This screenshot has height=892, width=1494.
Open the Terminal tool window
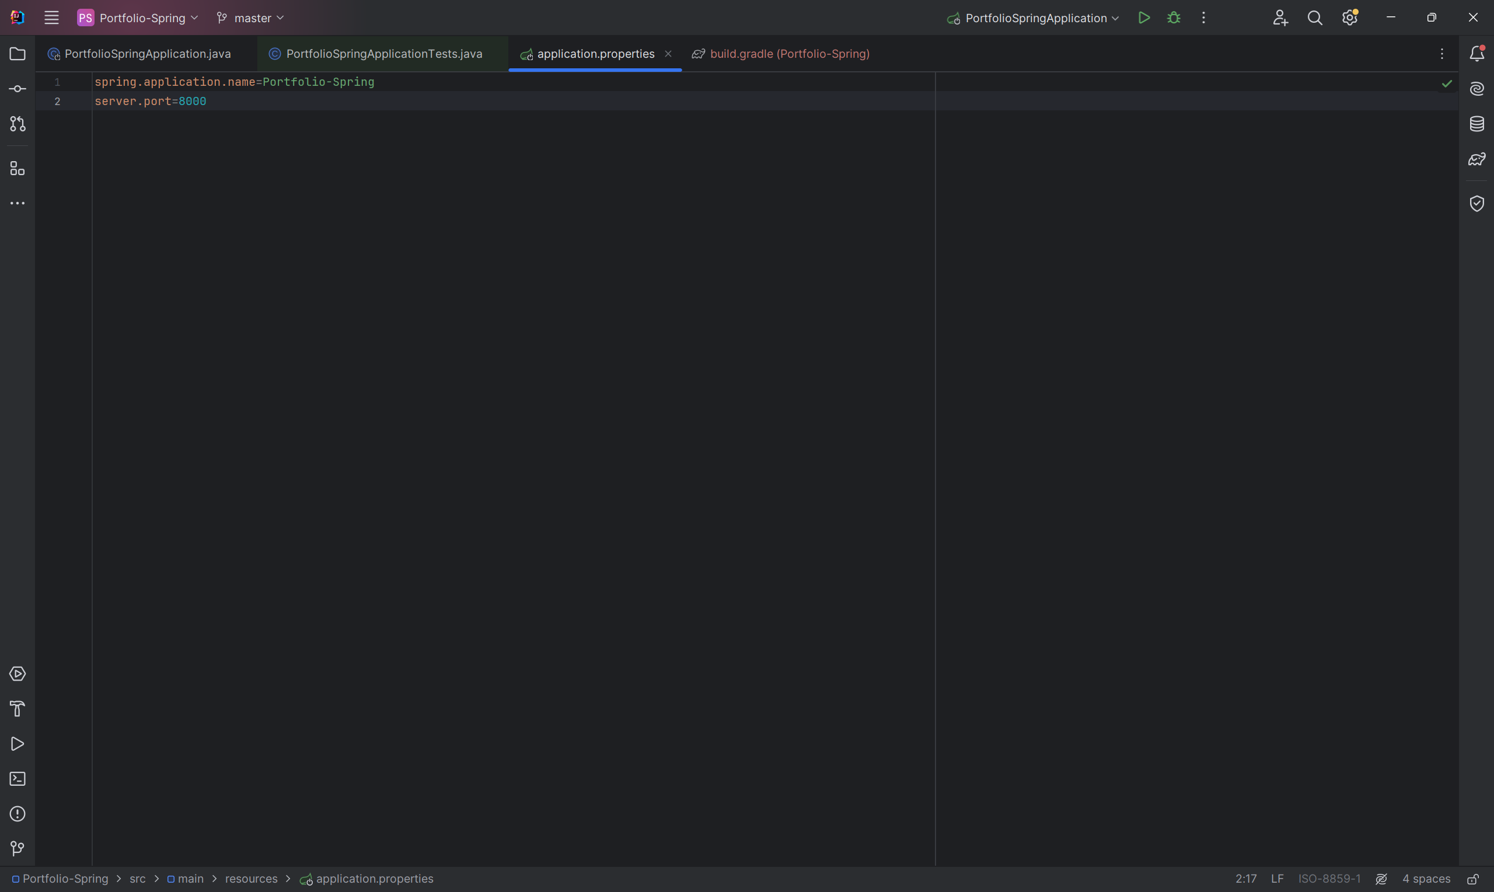[x=18, y=779]
